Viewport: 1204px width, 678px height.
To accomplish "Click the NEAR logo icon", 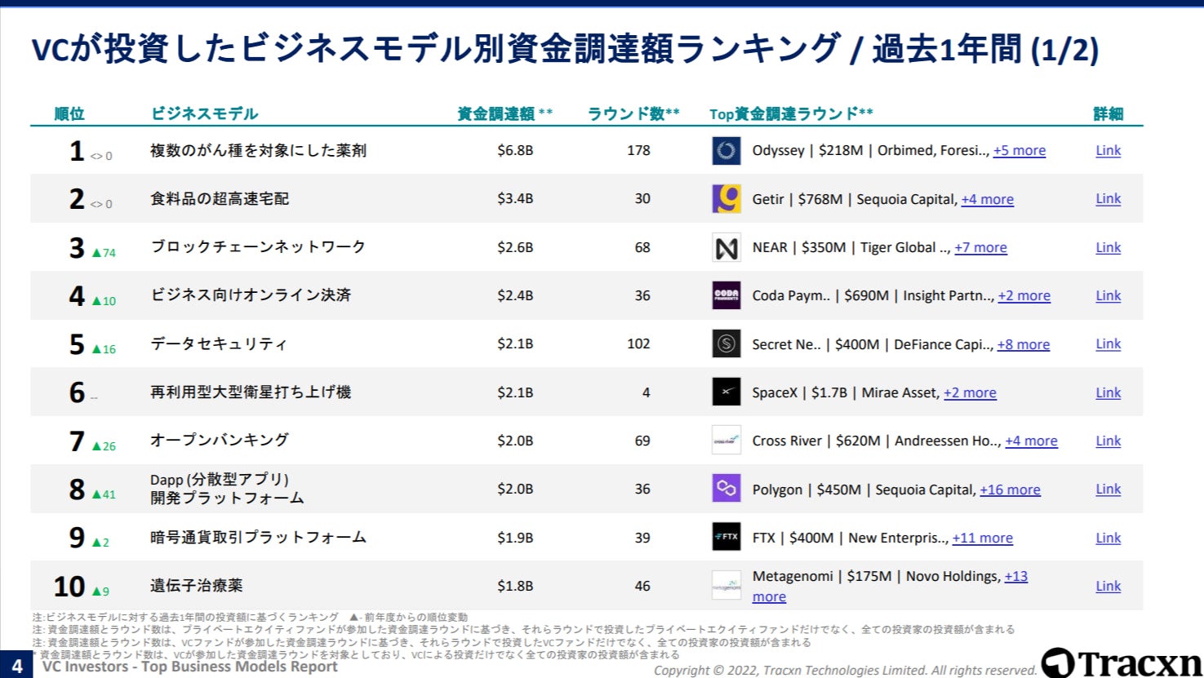I will (726, 247).
